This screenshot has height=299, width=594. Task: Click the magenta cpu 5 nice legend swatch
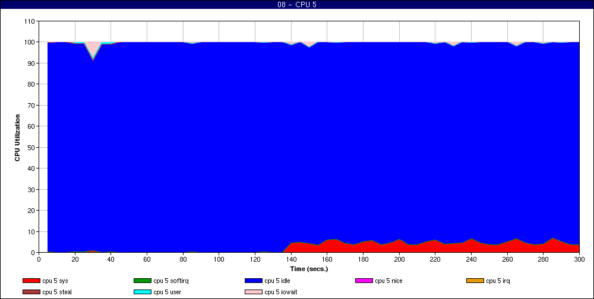click(364, 281)
